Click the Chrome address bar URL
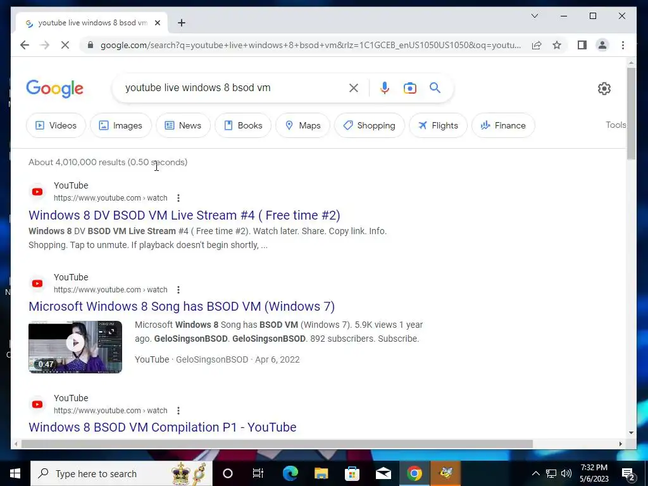Screen dimensions: 648x486 310,45
